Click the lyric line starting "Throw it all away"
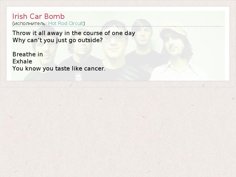236x177 pixels. (74, 33)
